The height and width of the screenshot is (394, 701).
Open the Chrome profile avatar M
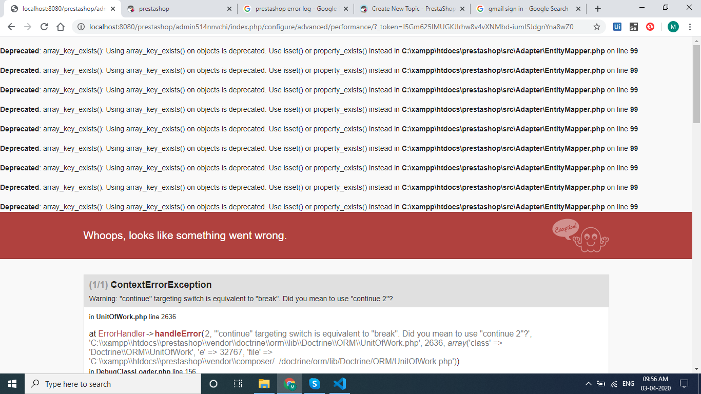pyautogui.click(x=673, y=27)
